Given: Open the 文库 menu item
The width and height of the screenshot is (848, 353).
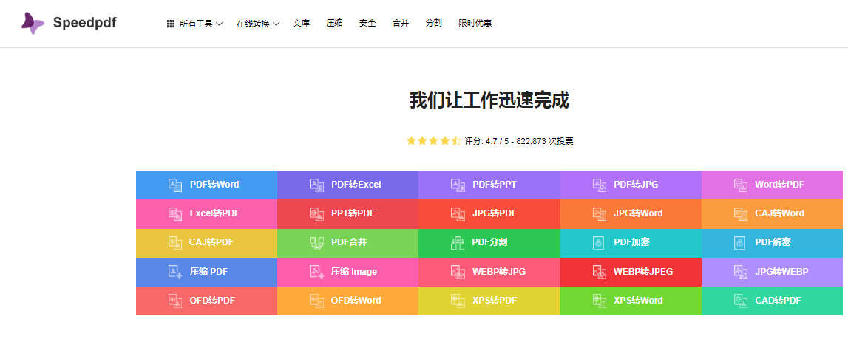Looking at the screenshot, I should click(x=301, y=23).
